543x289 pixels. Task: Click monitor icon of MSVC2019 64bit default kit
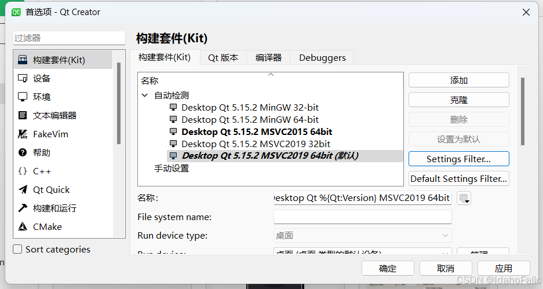pyautogui.click(x=173, y=156)
